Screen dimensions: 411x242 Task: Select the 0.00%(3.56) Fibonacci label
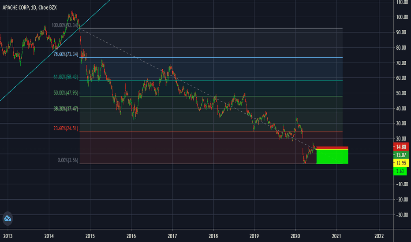pos(68,160)
